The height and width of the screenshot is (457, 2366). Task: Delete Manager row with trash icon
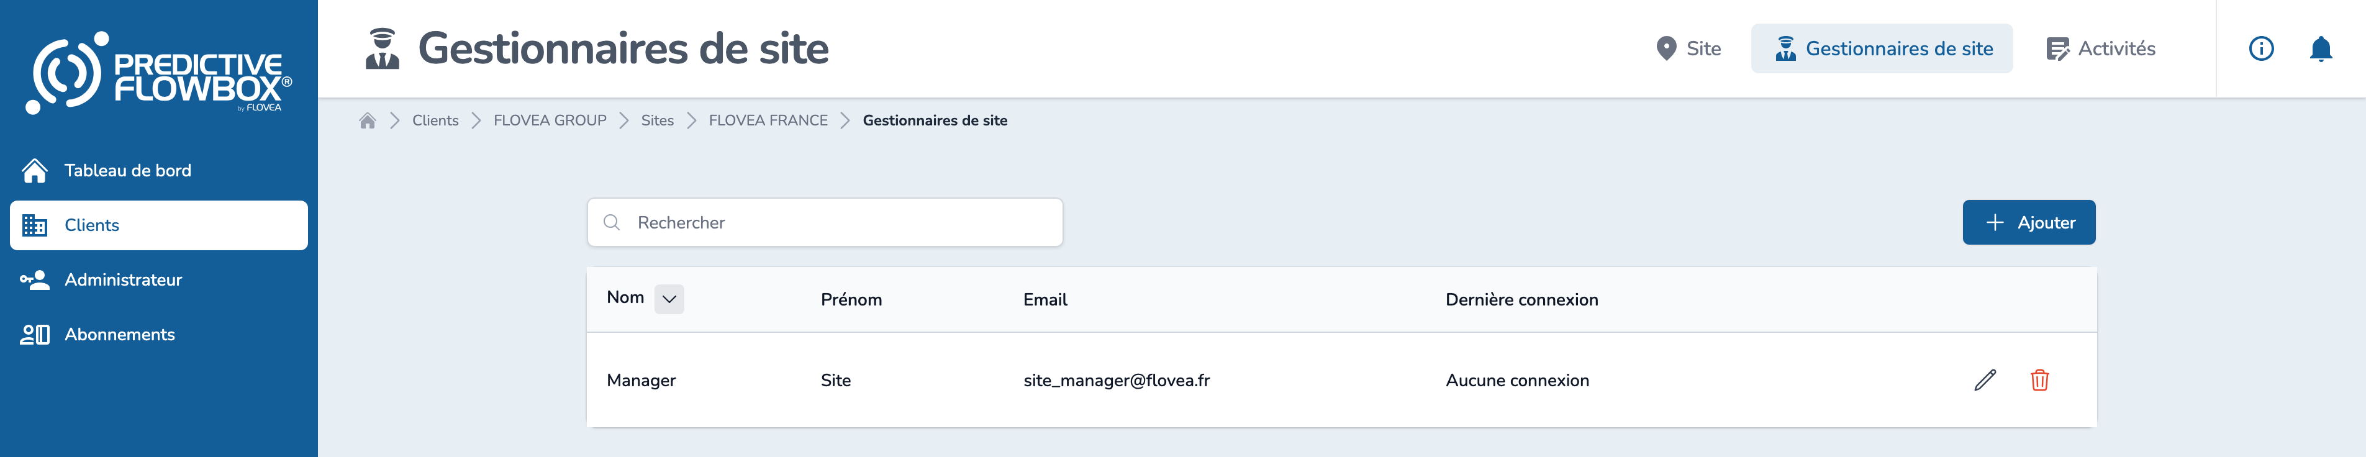click(2039, 380)
